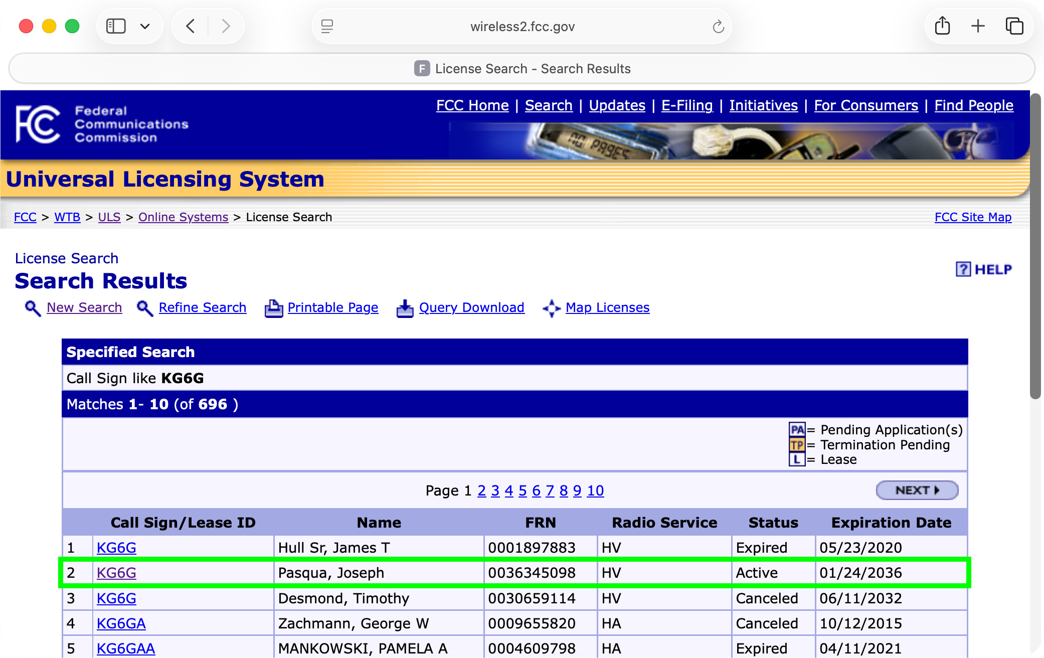The image size is (1044, 658).
Task: Open Pasqua, Joseph's KG6G license link
Action: point(116,572)
